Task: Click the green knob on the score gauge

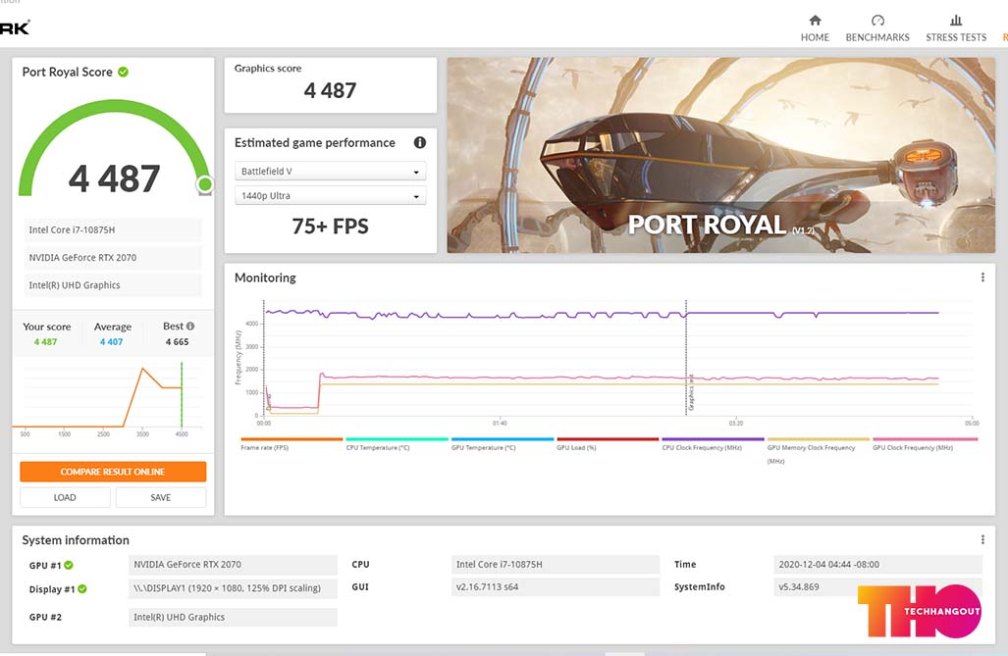Action: (205, 184)
